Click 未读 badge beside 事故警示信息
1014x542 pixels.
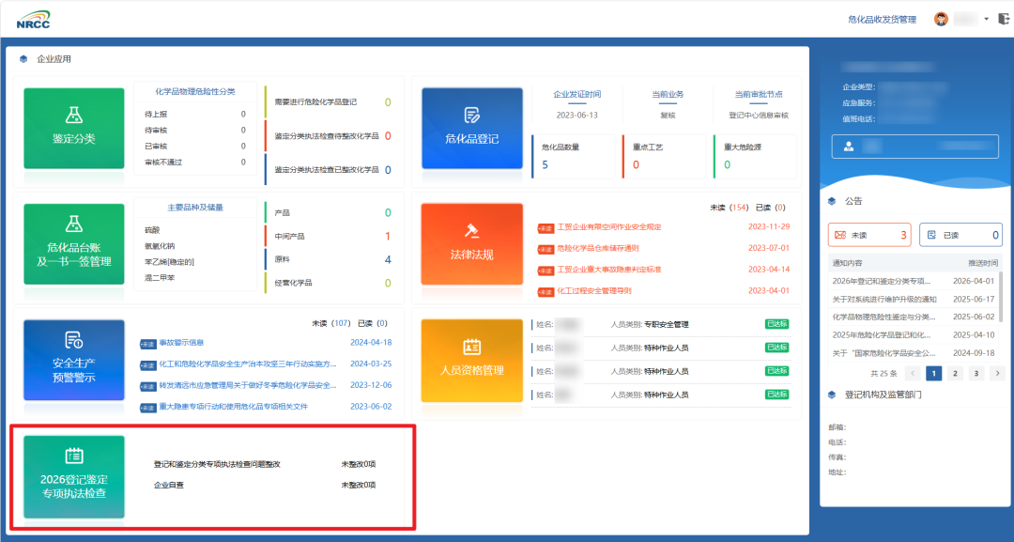pyautogui.click(x=148, y=344)
